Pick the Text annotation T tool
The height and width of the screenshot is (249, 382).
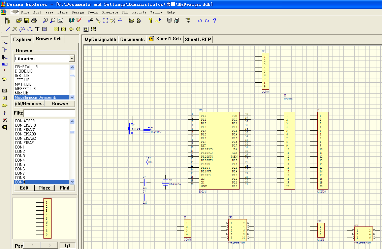[37, 29]
